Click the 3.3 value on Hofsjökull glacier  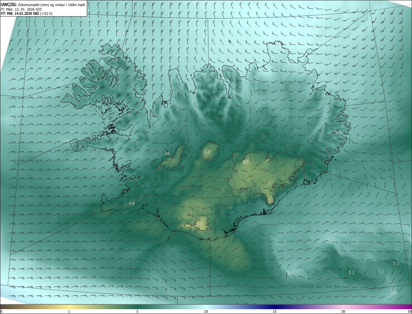tap(207, 152)
